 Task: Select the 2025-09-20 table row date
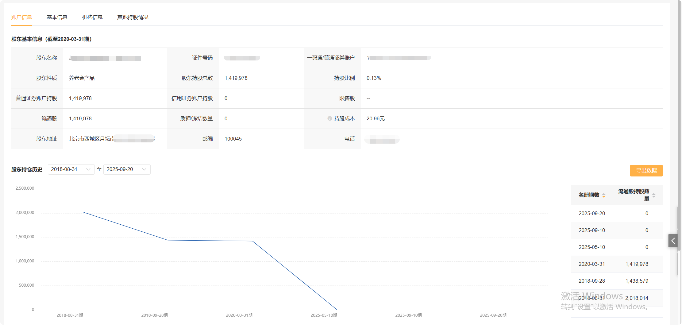(592, 214)
